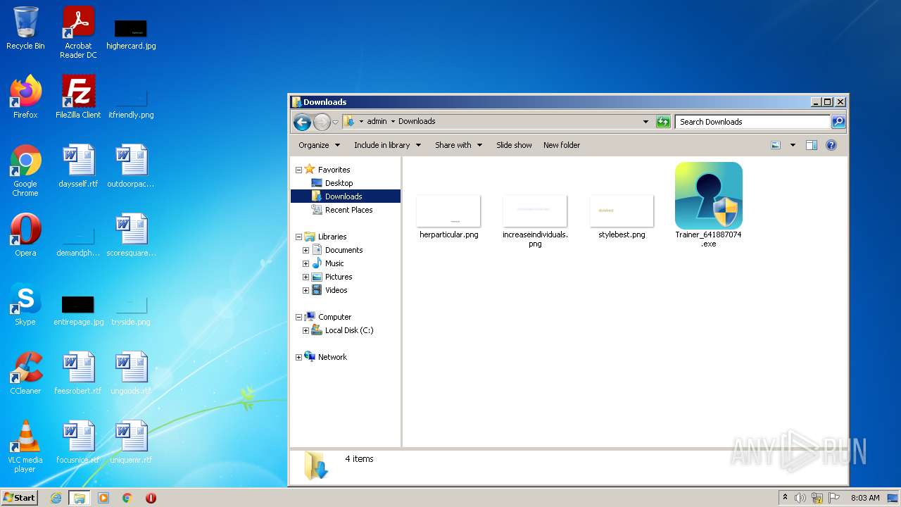Image resolution: width=901 pixels, height=507 pixels.
Task: Select Local Disk (C:)
Action: click(x=349, y=330)
